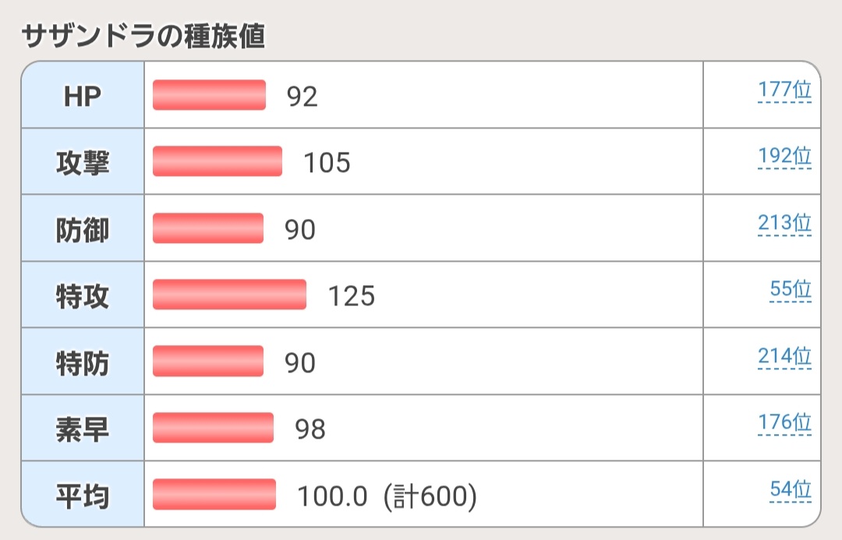The height and width of the screenshot is (540, 842).
Task: Click the Attack ranking link 192位
Action: 784,157
